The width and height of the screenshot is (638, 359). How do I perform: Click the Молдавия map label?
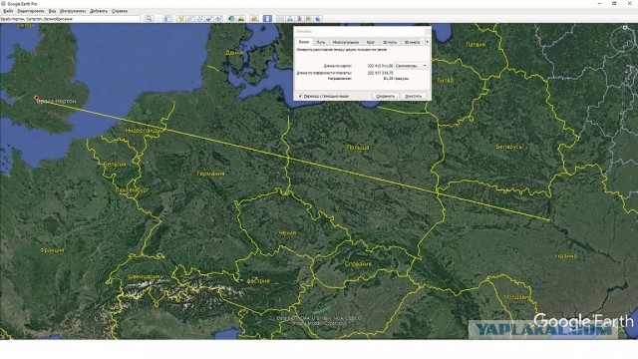point(517,297)
